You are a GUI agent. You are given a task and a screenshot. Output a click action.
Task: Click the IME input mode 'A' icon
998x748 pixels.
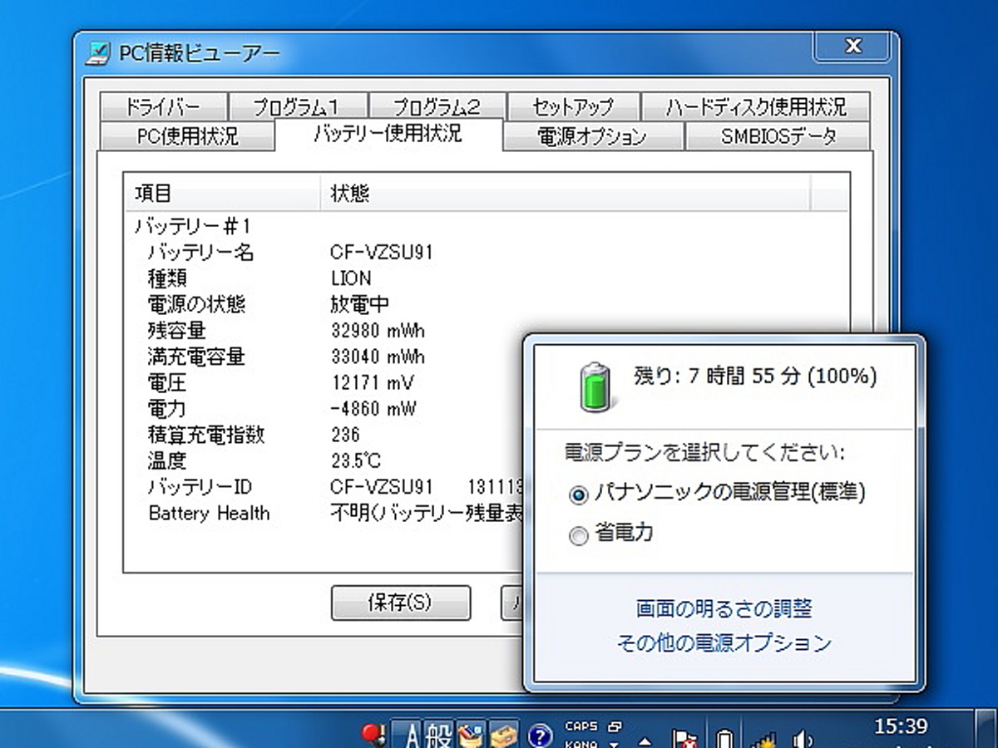click(408, 735)
